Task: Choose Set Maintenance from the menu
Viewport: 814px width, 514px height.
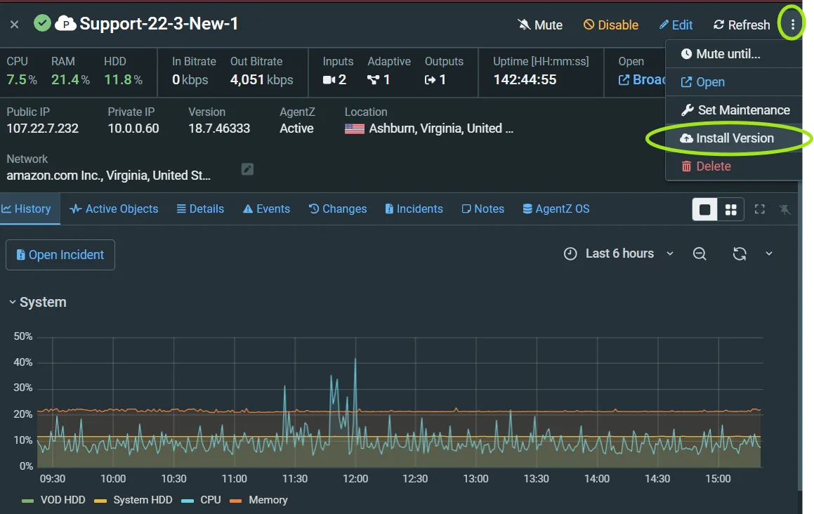Action: point(733,110)
